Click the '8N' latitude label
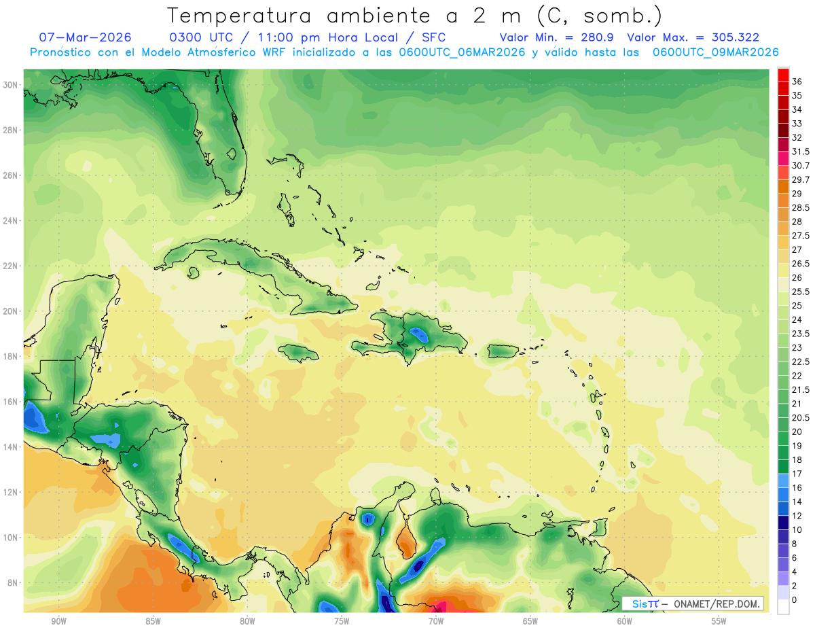This screenshot has height=630, width=815. coord(13,582)
